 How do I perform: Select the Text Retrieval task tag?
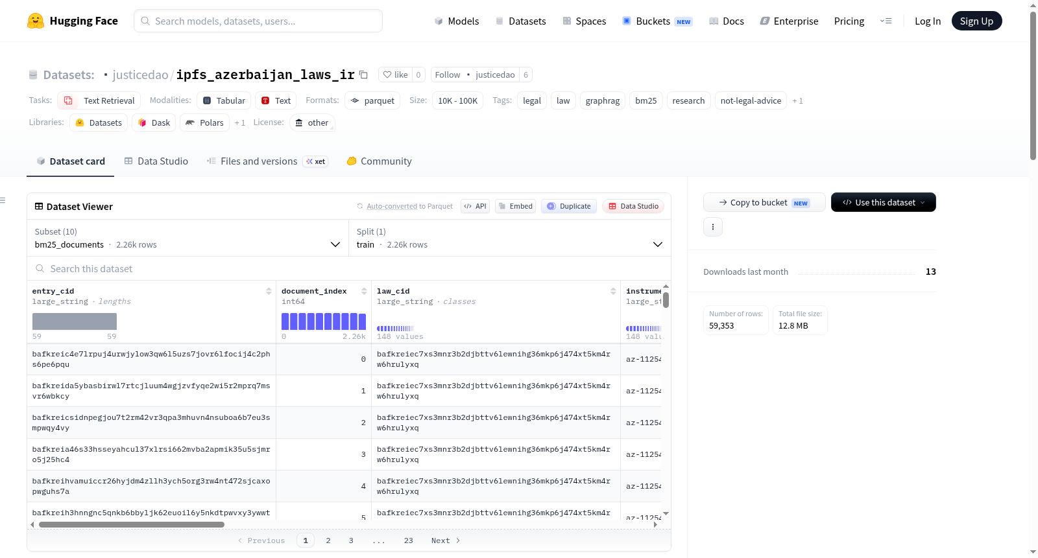99,100
